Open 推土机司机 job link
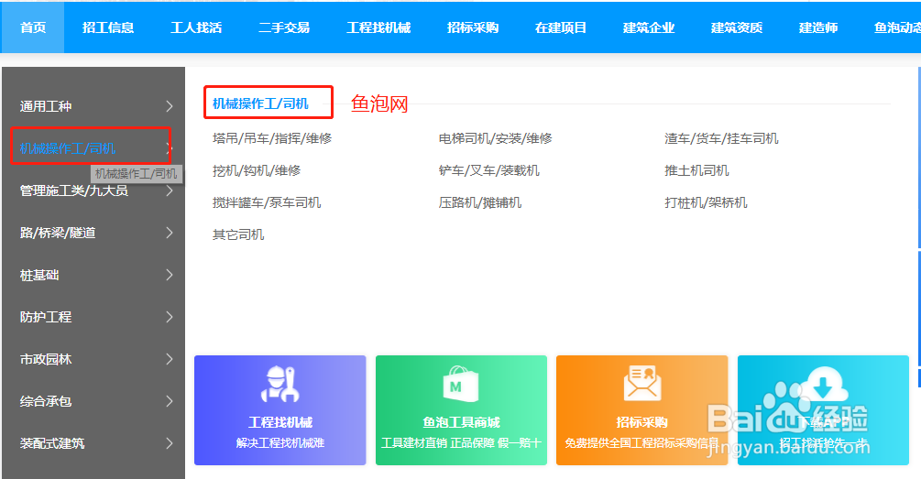Viewport: 921px width, 479px height. click(696, 171)
